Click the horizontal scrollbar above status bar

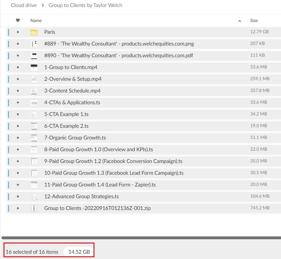point(141,238)
